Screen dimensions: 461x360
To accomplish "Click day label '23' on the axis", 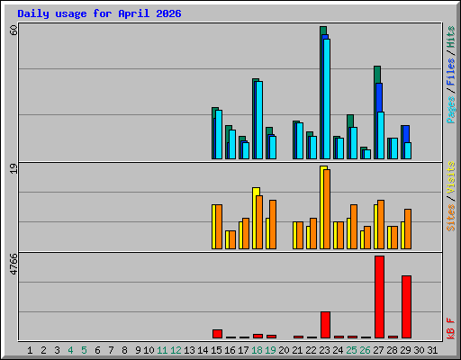I will point(324,350).
